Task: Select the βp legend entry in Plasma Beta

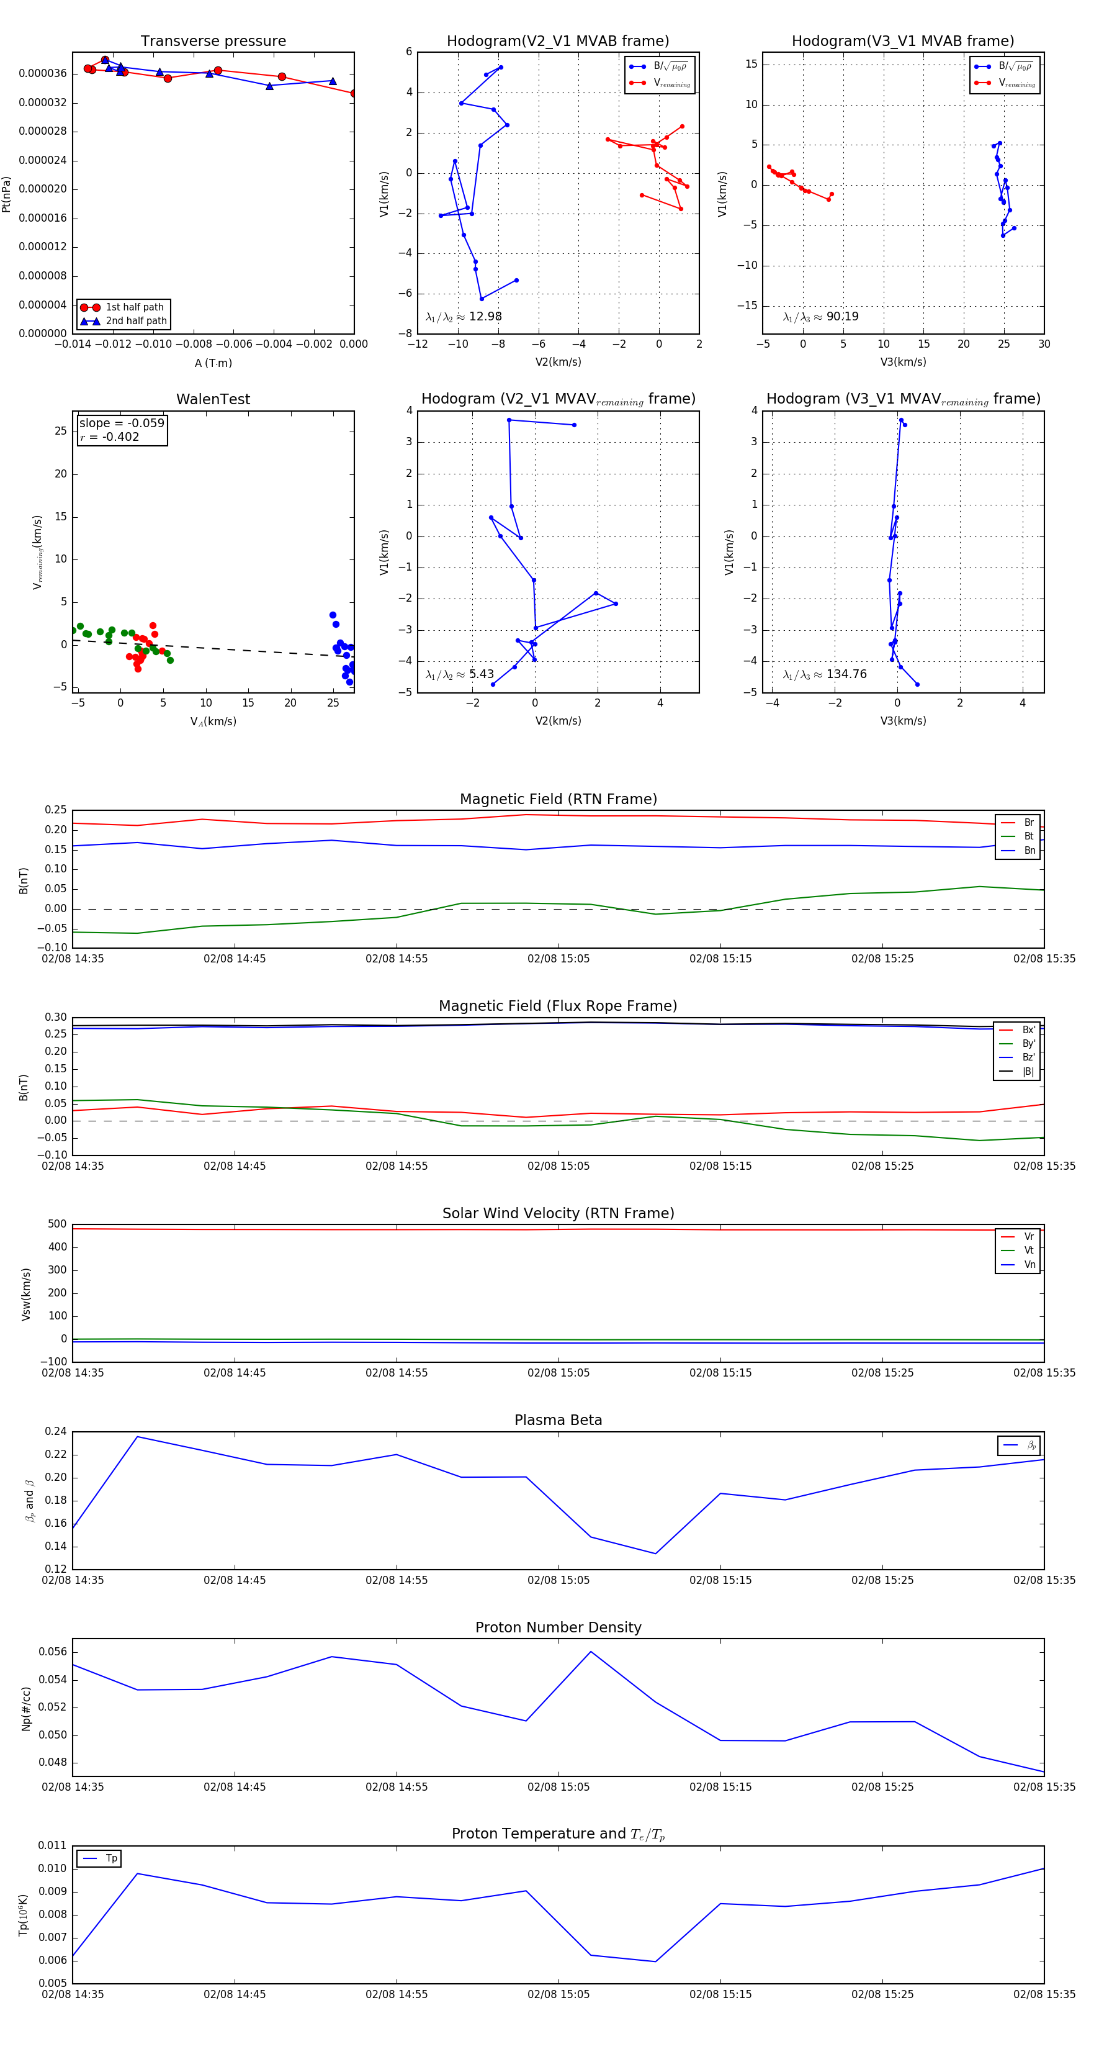Action: tap(1019, 1445)
